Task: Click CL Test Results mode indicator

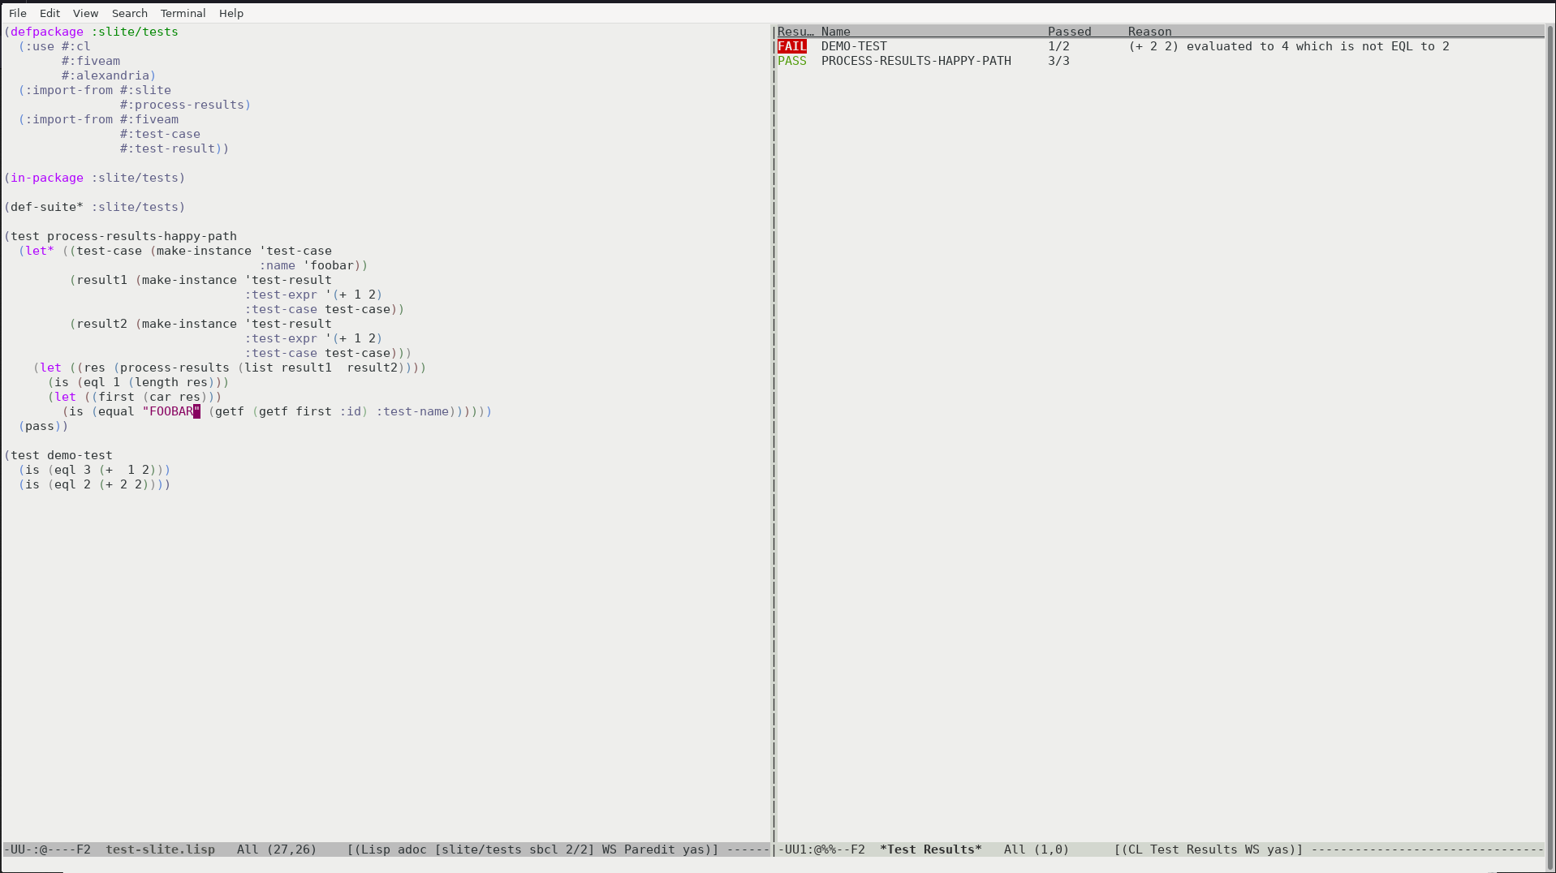Action: (1183, 849)
